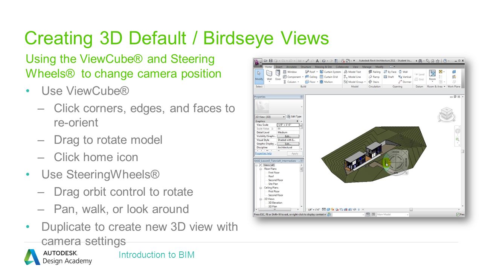Click the Apply button in Properties

pos(295,154)
